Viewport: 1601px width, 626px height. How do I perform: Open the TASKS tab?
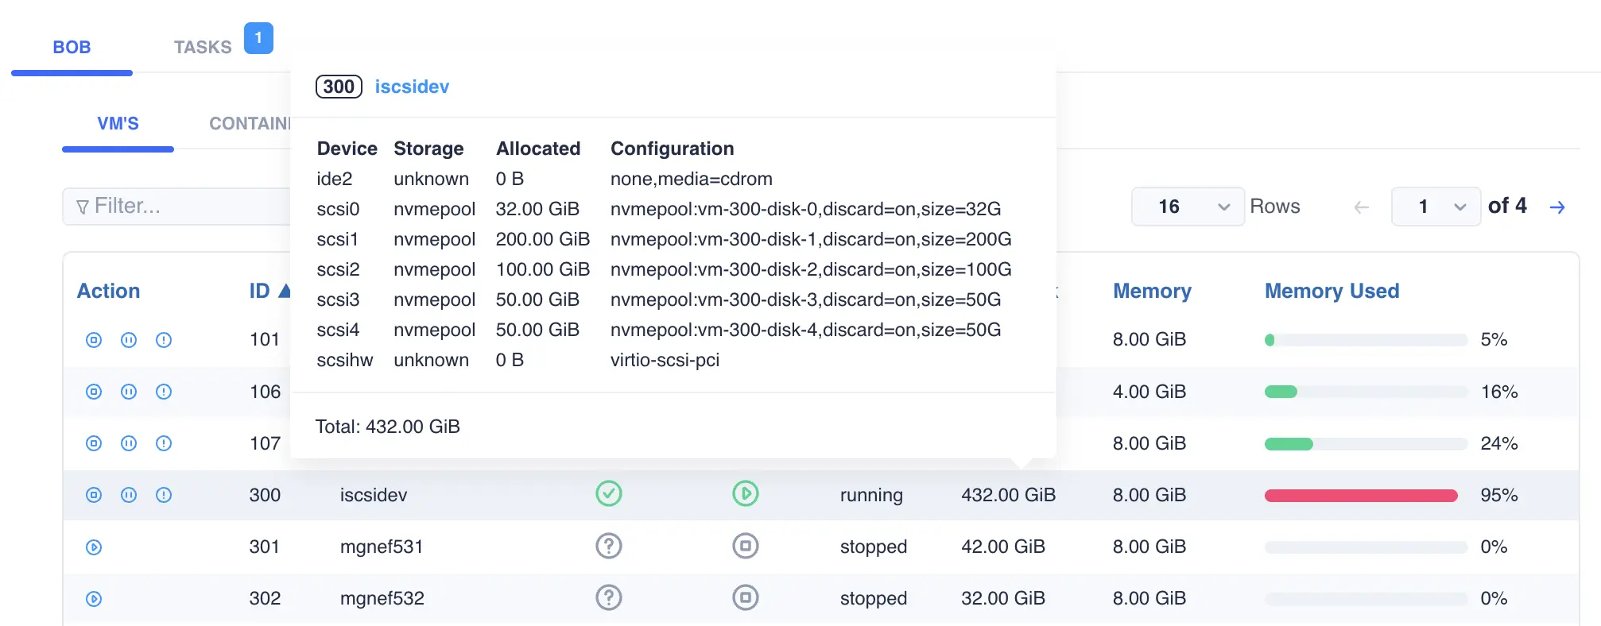pos(203,47)
